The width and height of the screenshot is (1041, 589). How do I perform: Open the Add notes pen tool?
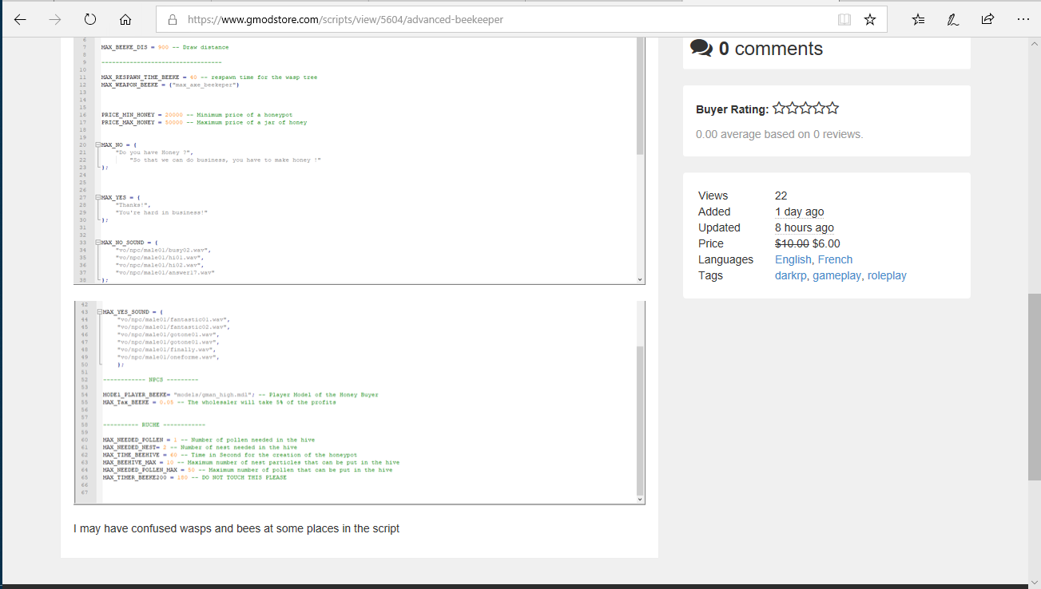coord(953,20)
